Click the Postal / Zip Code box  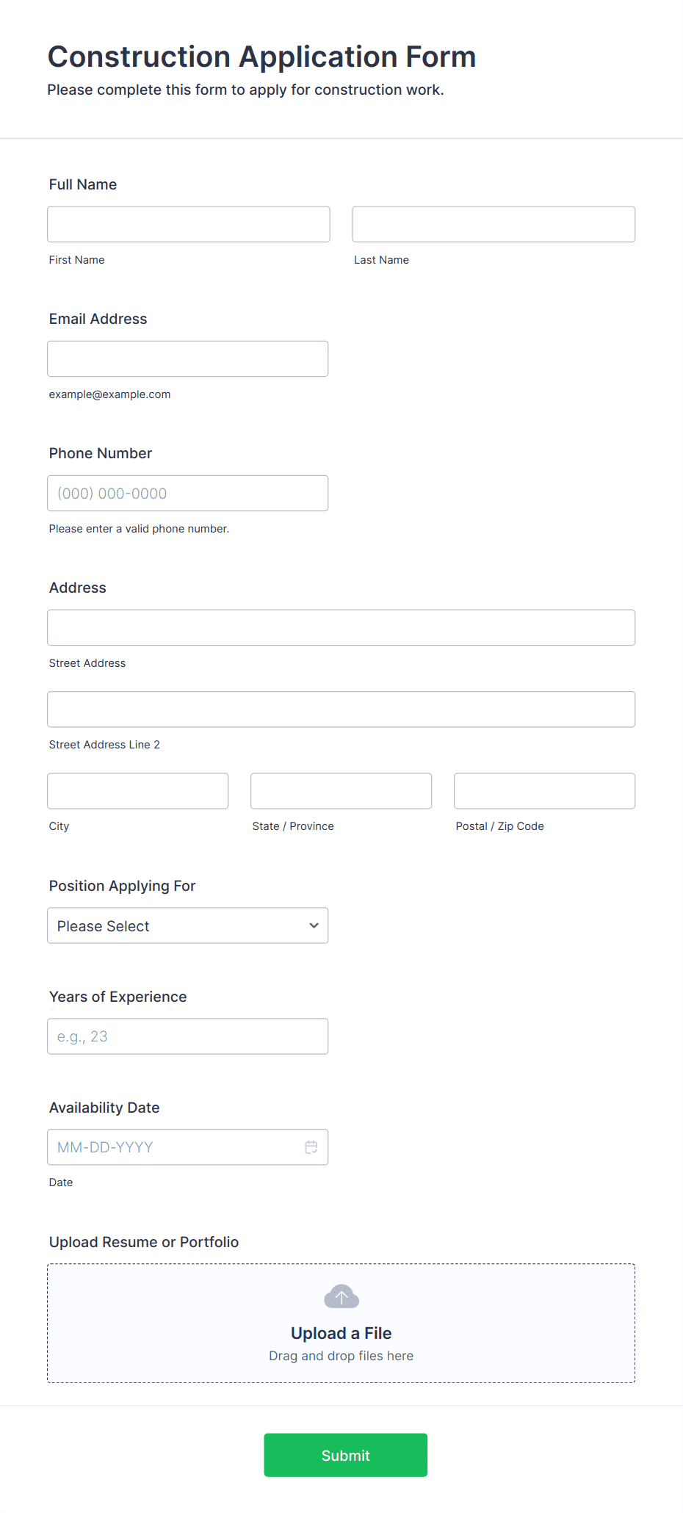543,790
